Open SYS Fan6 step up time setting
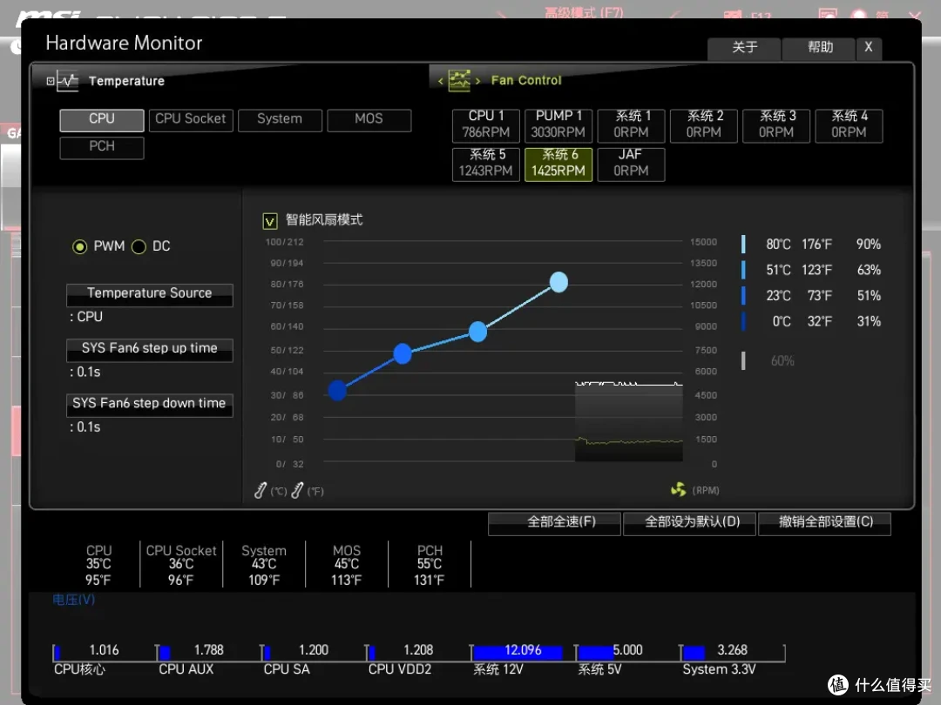 click(x=150, y=350)
